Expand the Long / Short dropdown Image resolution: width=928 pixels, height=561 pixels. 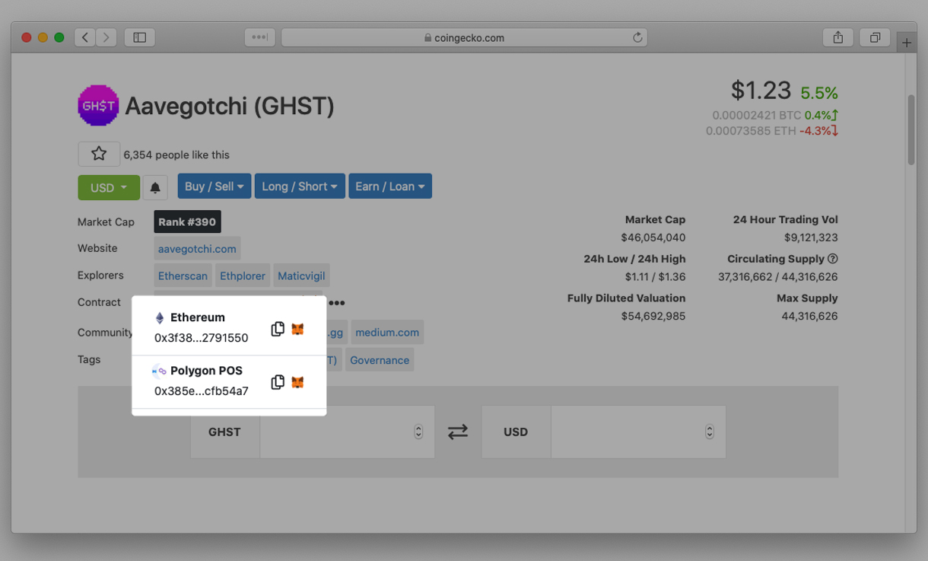tap(300, 186)
